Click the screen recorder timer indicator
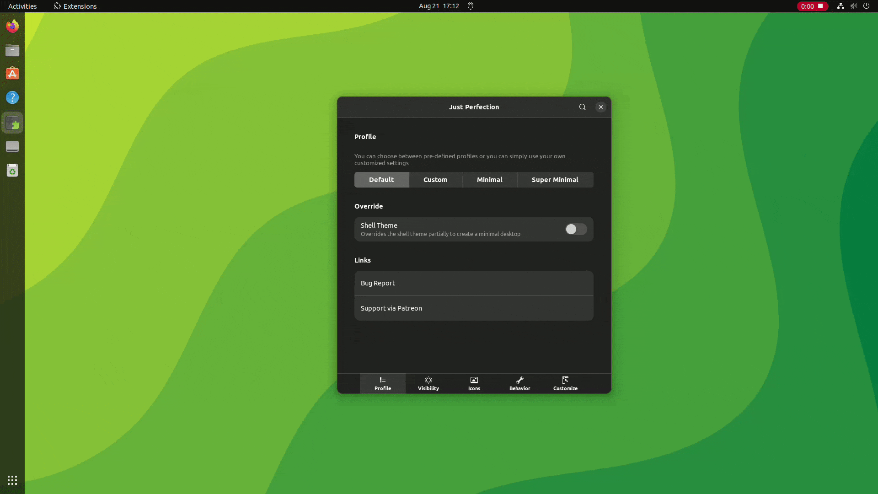This screenshot has height=494, width=878. (x=812, y=6)
